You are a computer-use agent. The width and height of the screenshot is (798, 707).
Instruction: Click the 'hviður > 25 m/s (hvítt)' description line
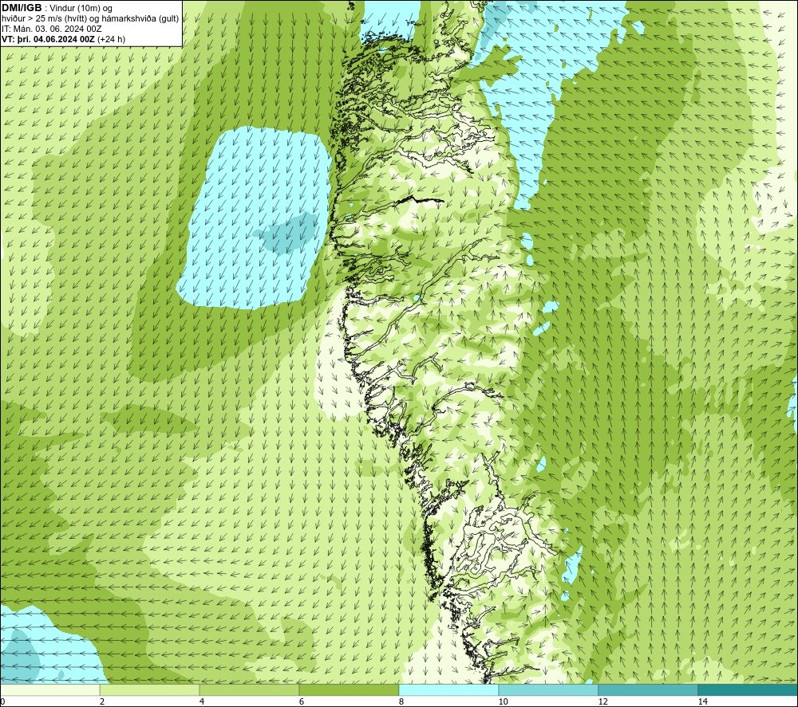pos(90,18)
